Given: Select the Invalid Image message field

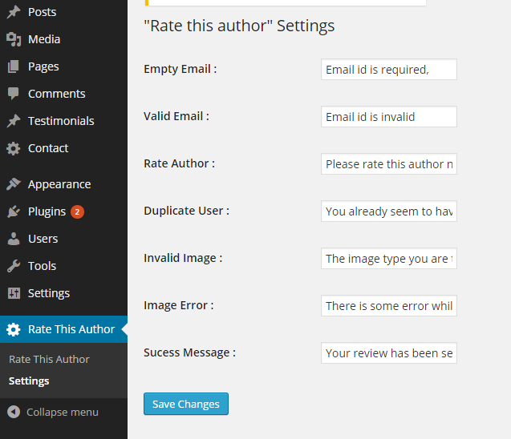Looking at the screenshot, I should click(x=389, y=259).
